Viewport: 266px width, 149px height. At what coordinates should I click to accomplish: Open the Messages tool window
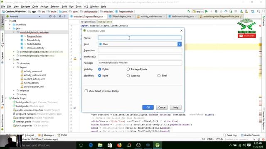pos(46,135)
